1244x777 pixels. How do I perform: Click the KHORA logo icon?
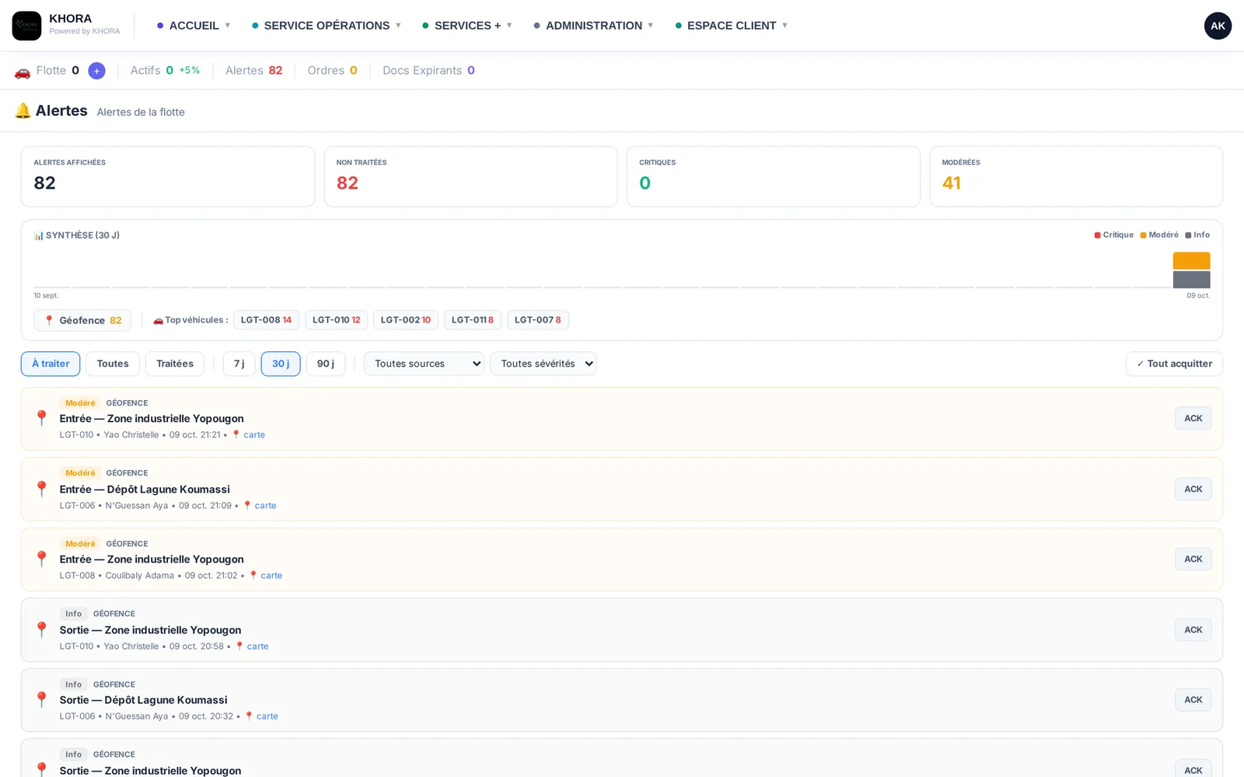(x=26, y=26)
